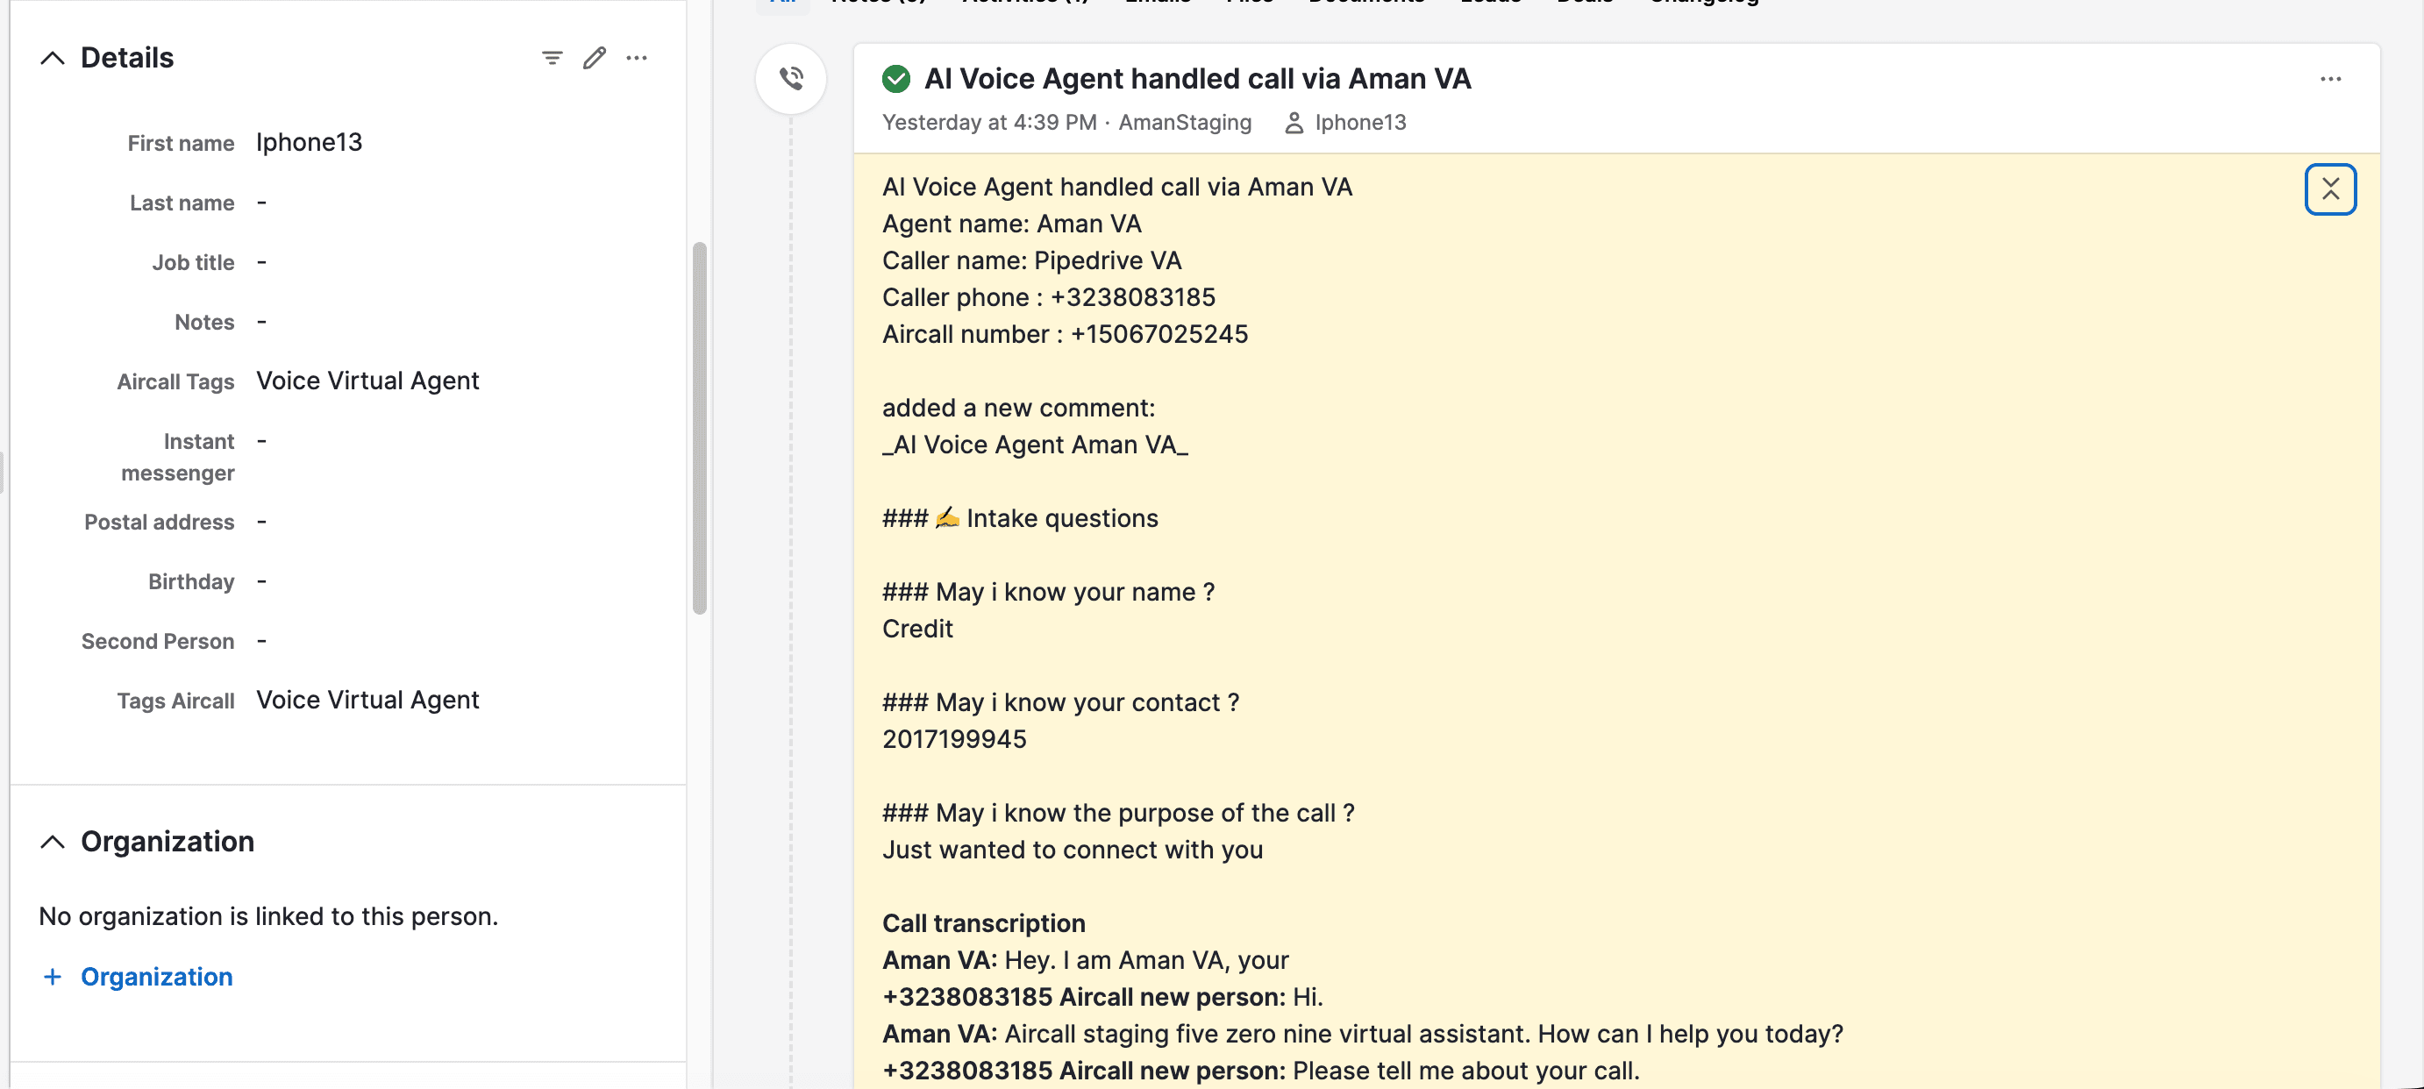
Task: Click the Aircall Tags field value
Action: click(367, 381)
